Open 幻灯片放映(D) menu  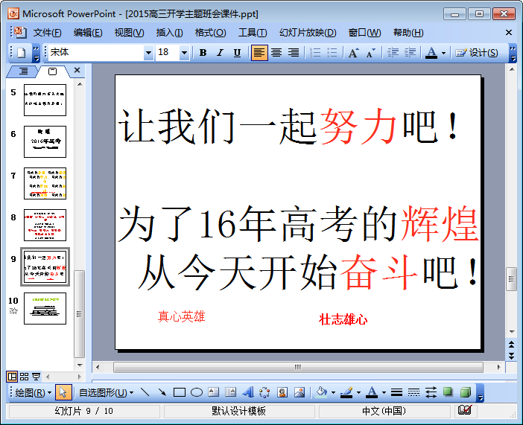click(x=308, y=33)
